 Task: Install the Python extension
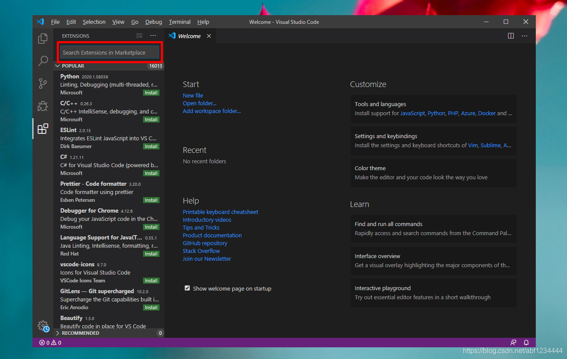(x=151, y=93)
